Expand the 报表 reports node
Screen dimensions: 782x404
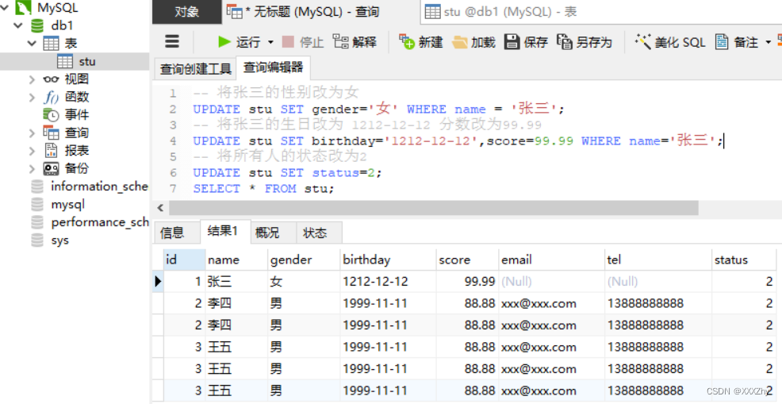tap(32, 150)
